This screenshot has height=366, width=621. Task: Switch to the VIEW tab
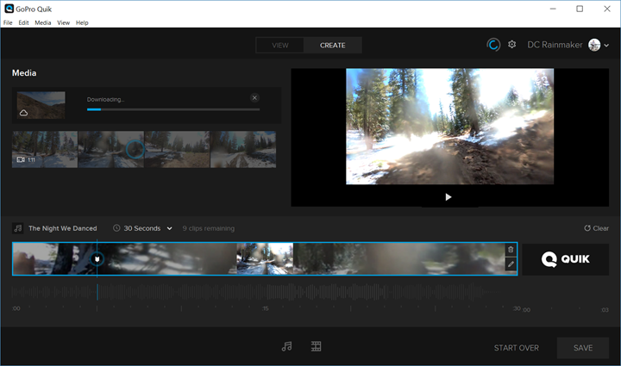click(x=280, y=45)
